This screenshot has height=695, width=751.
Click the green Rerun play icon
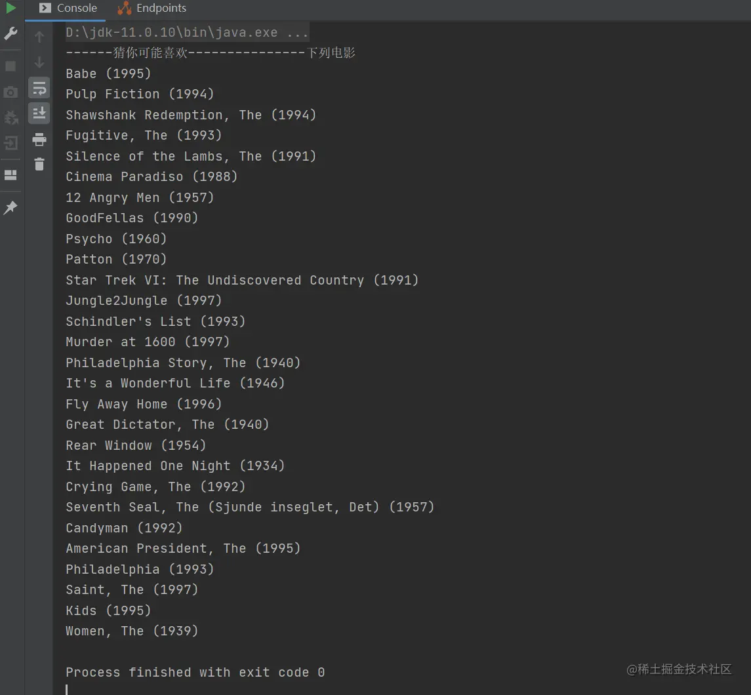(10, 8)
